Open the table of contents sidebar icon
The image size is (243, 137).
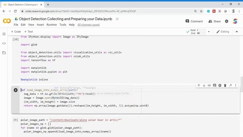4,34
